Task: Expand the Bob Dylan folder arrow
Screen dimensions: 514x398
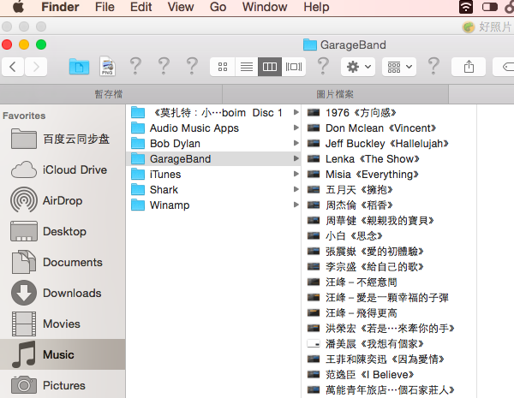Action: pyautogui.click(x=296, y=143)
